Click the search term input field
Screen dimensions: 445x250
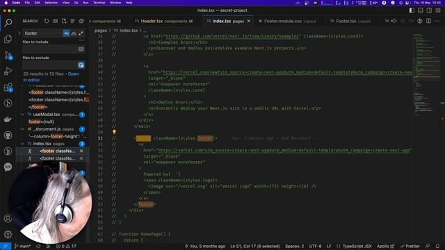click(42, 33)
